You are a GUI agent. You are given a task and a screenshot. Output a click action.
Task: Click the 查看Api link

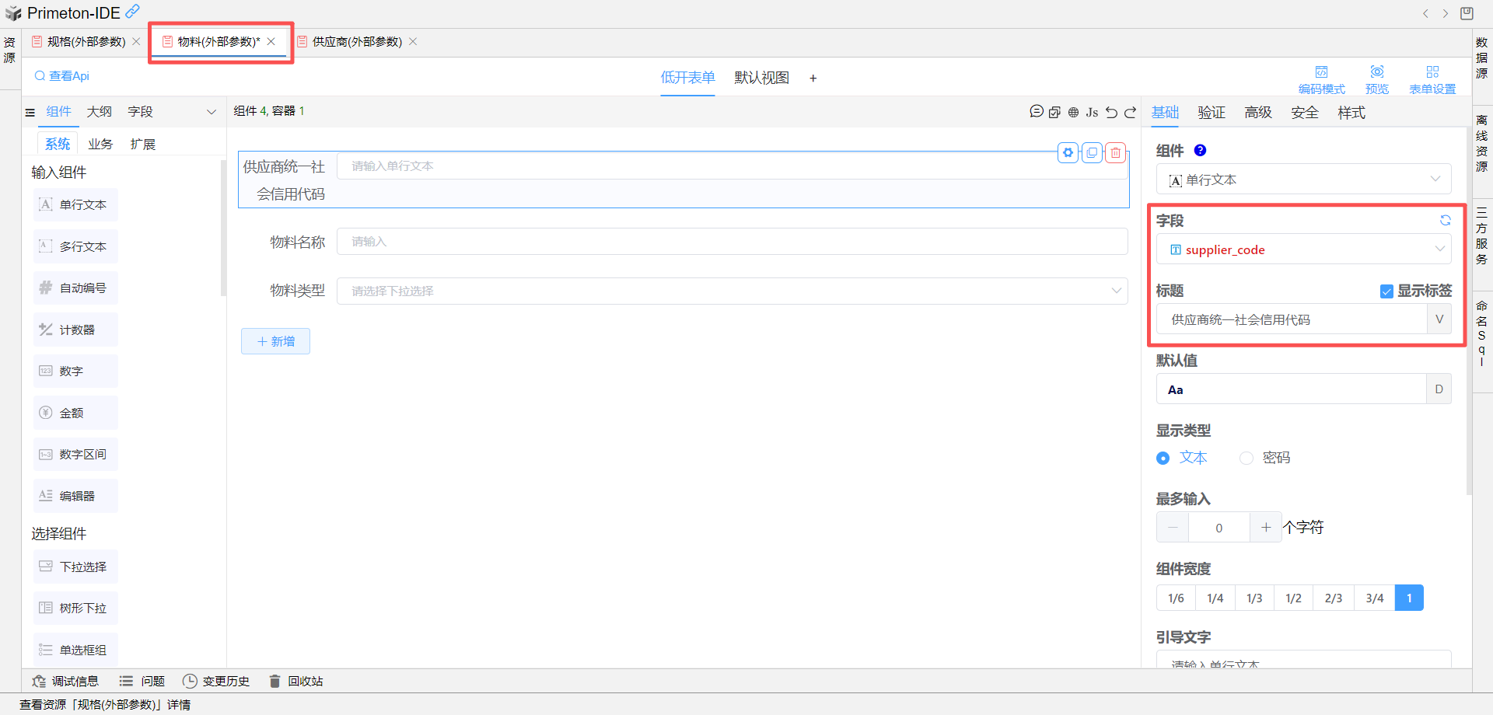pos(62,76)
